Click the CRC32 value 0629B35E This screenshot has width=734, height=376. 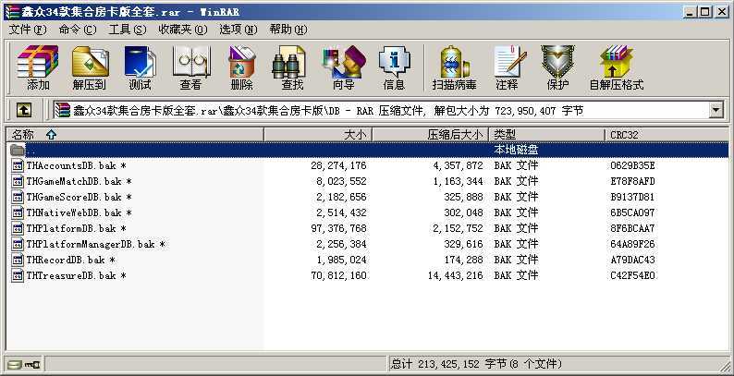coord(632,165)
